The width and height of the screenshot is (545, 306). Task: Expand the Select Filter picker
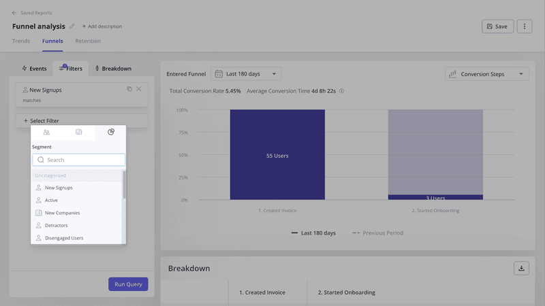[x=81, y=120]
